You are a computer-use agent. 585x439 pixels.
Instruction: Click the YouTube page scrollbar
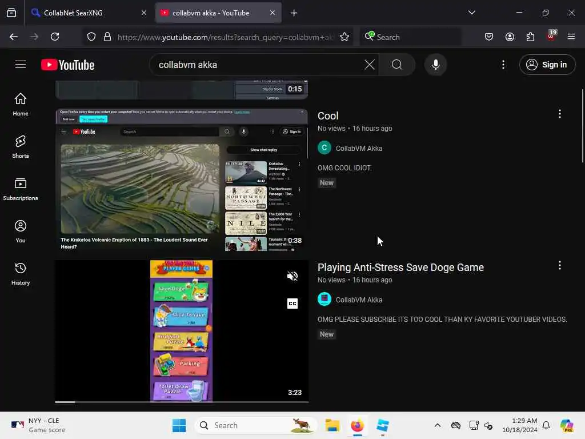582,126
